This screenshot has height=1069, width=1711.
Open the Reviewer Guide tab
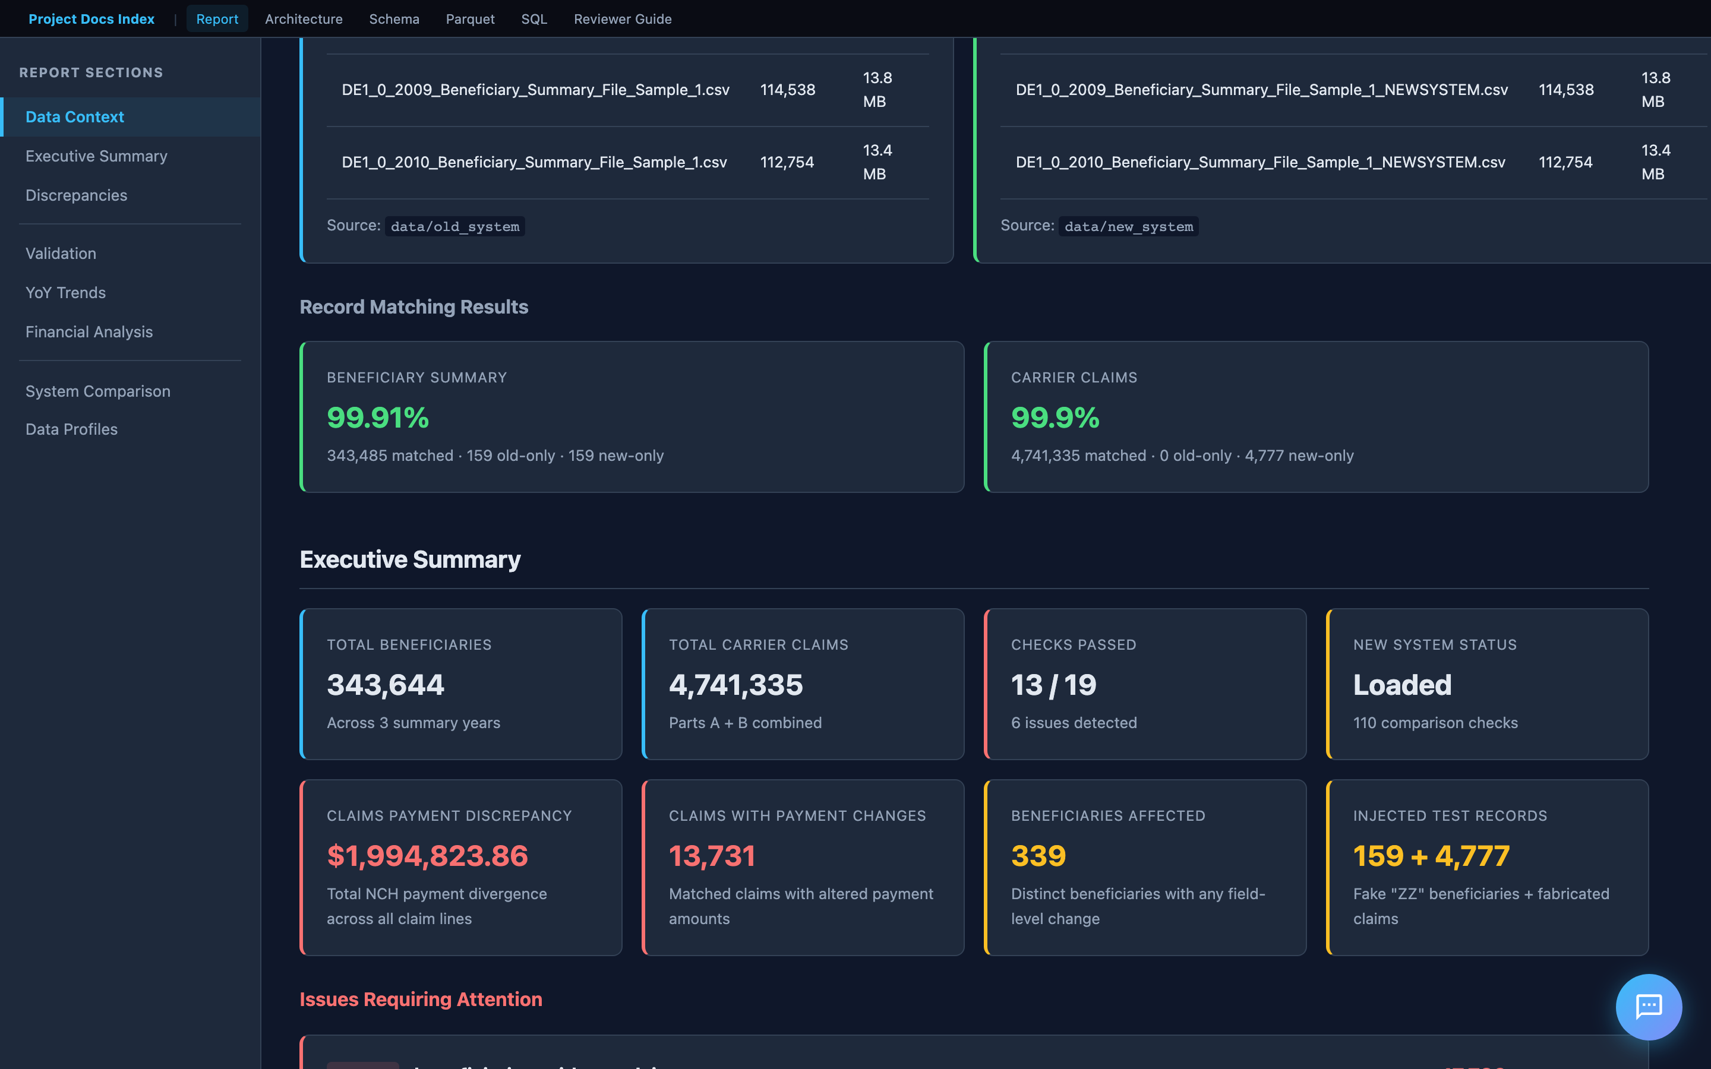622,19
